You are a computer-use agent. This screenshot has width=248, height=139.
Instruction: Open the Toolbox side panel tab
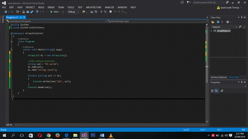coord(3,19)
